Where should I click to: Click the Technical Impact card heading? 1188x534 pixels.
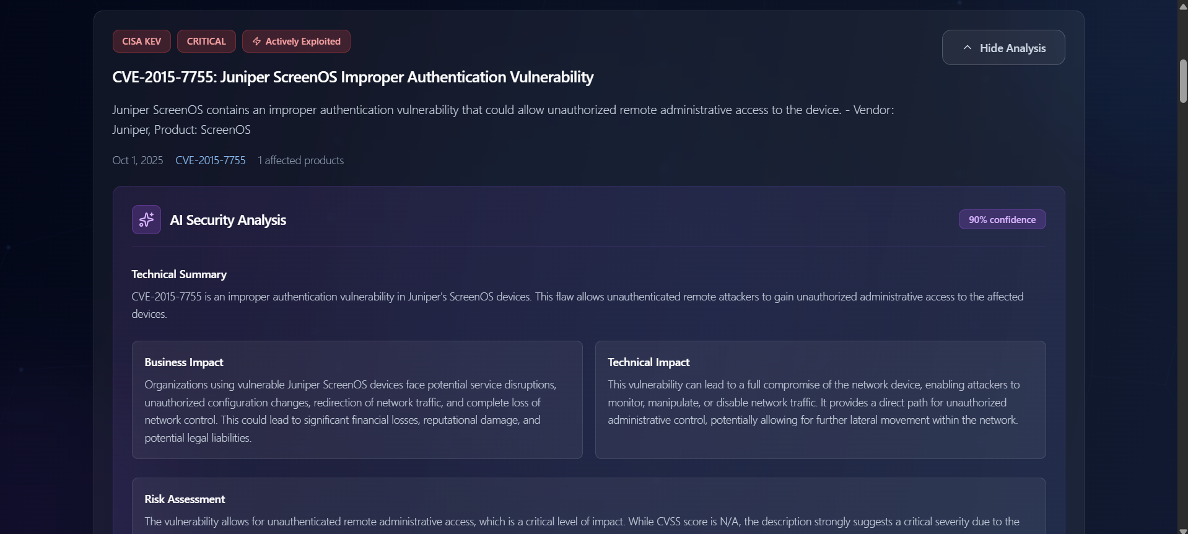pyautogui.click(x=649, y=362)
